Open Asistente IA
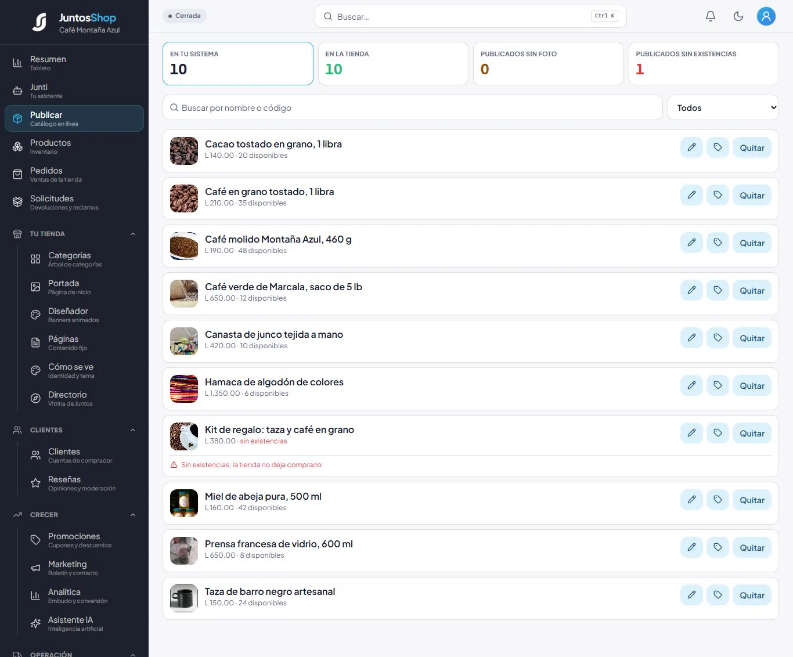Image resolution: width=793 pixels, height=657 pixels. click(x=84, y=623)
